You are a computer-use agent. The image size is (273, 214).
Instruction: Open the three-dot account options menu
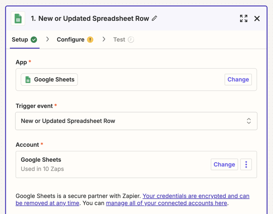pos(246,164)
